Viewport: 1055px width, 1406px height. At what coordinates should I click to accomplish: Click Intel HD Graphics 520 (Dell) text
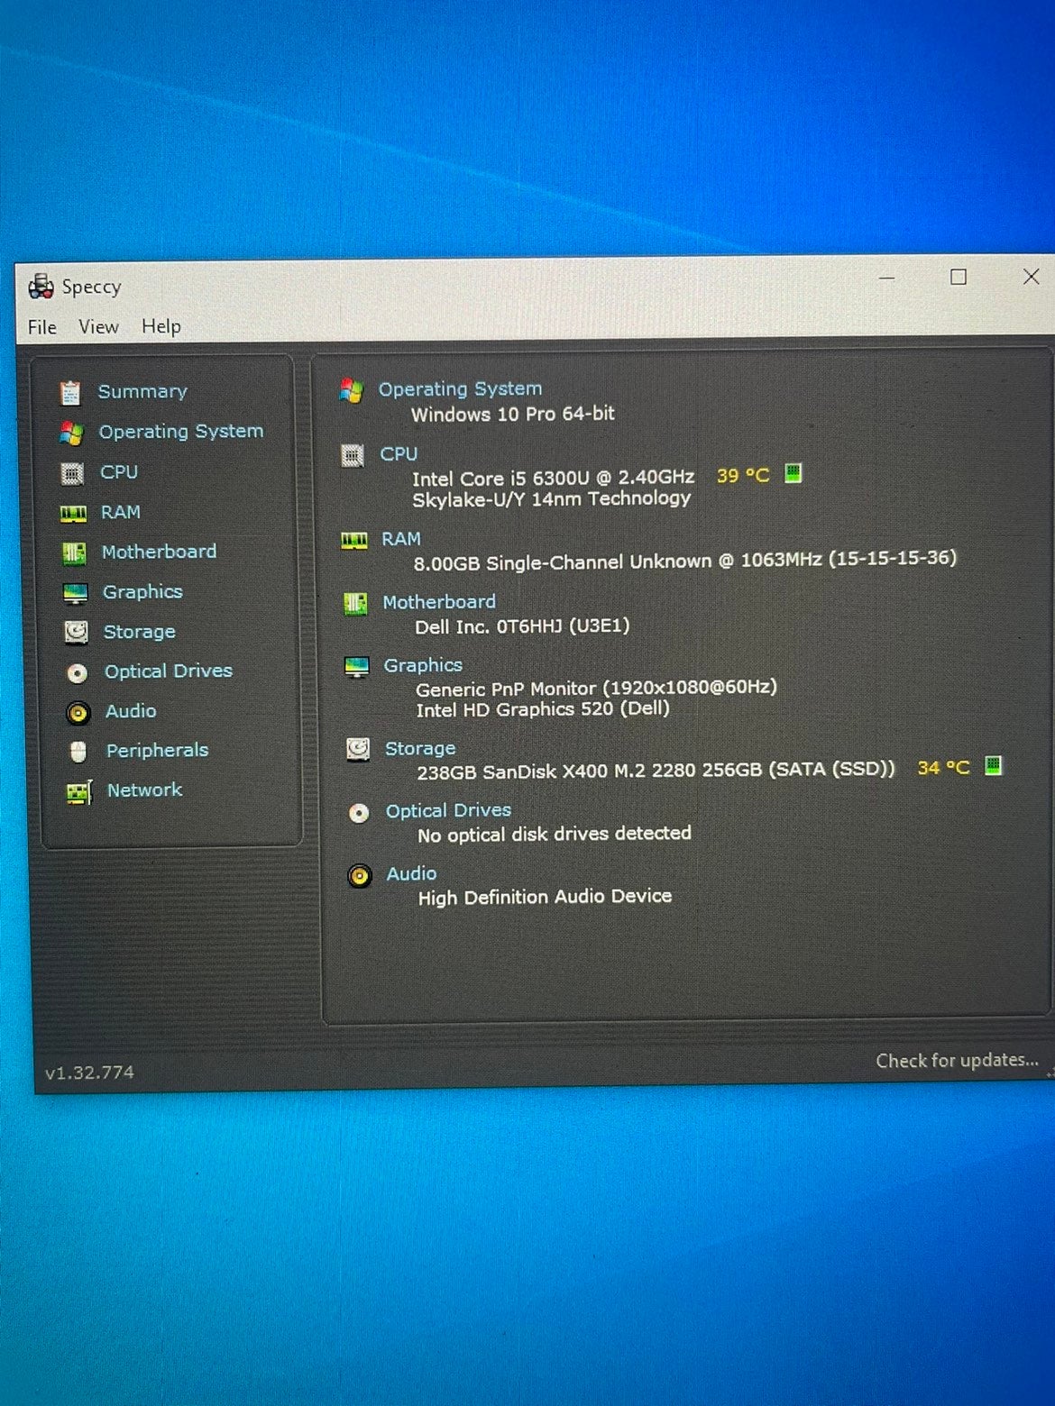(543, 710)
